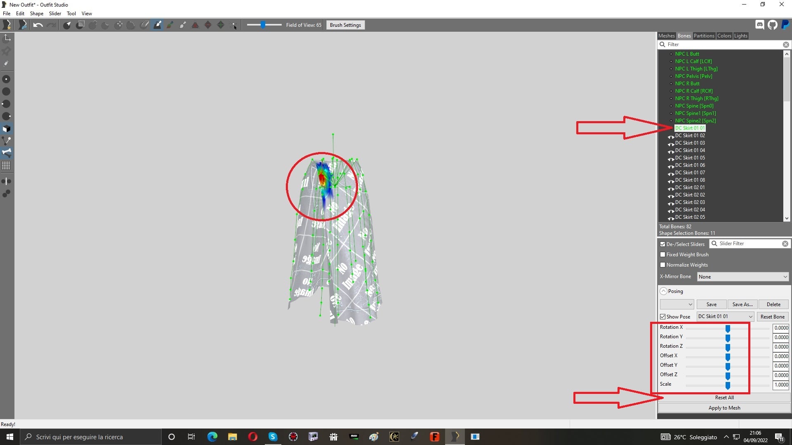Select the Deflate brush tool

coord(106,25)
